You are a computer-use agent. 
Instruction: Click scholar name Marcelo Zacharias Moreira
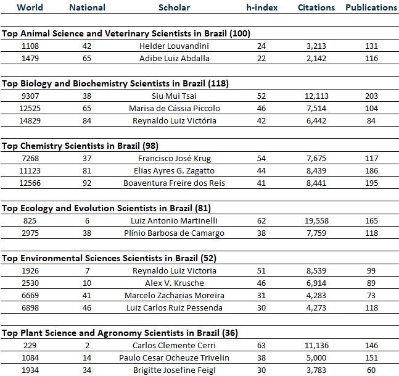tap(175, 296)
